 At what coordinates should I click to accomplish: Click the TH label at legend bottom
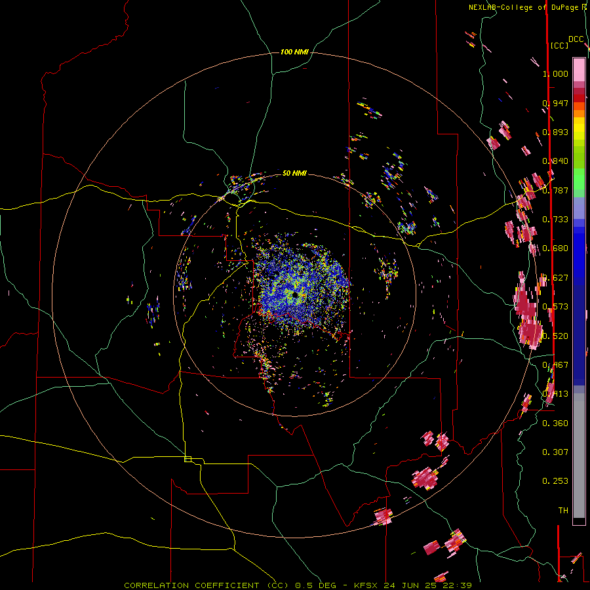click(563, 510)
